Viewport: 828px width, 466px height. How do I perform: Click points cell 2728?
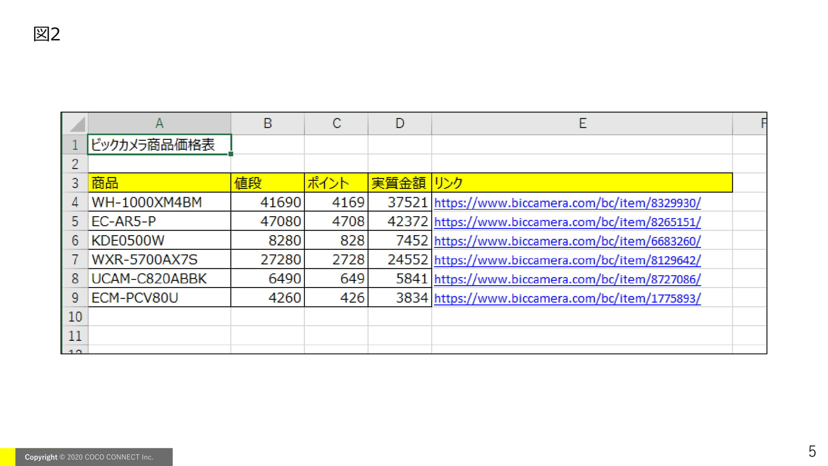pos(336,259)
